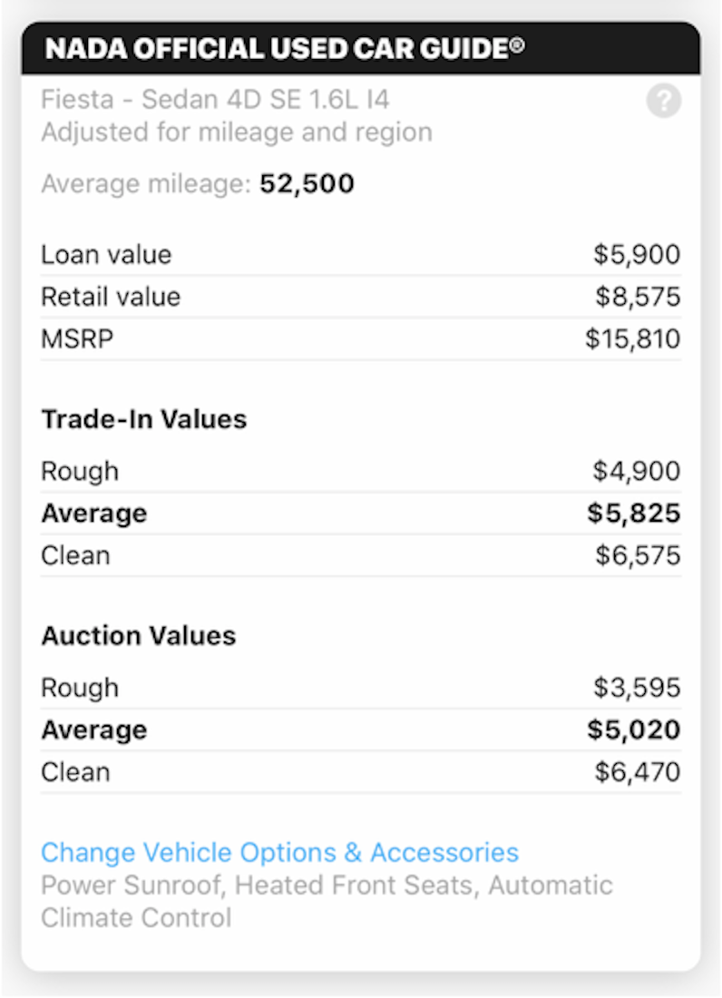Click the NADA Official Used Car Guide header
The height and width of the screenshot is (998, 722).
[285, 48]
